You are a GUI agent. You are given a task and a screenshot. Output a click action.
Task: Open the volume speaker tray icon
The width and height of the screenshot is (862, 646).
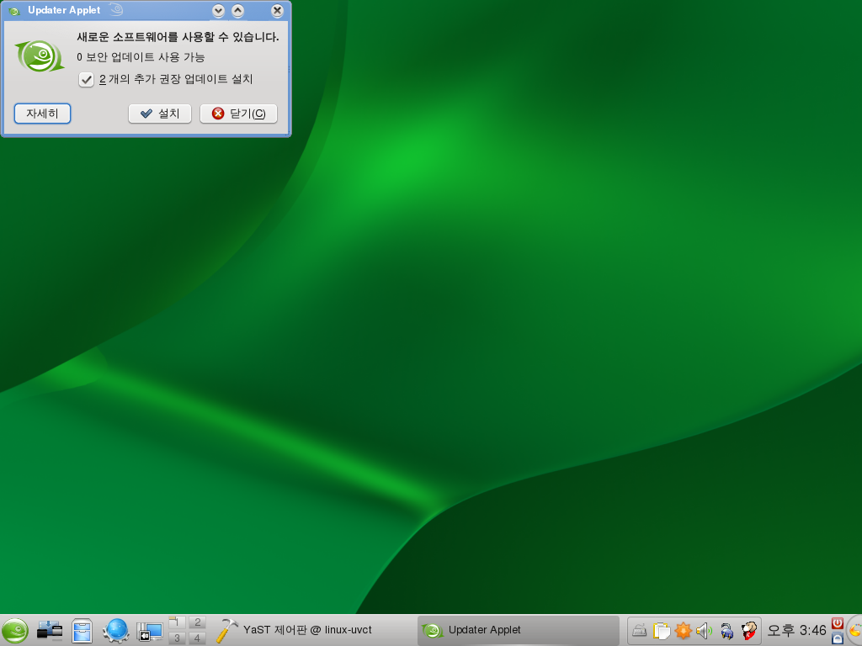coord(705,631)
